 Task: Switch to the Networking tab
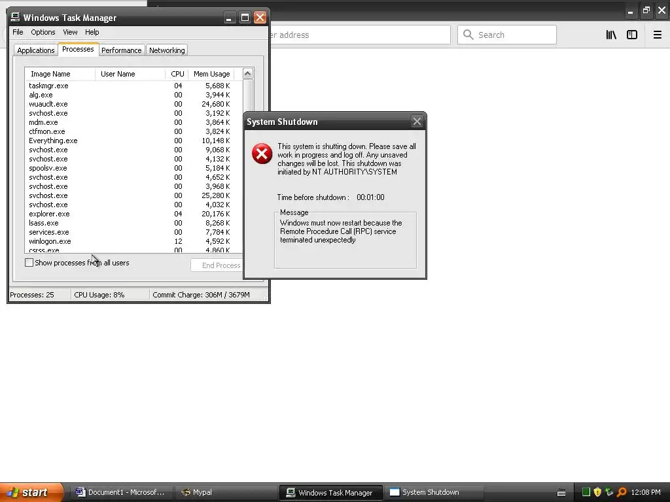coord(167,50)
